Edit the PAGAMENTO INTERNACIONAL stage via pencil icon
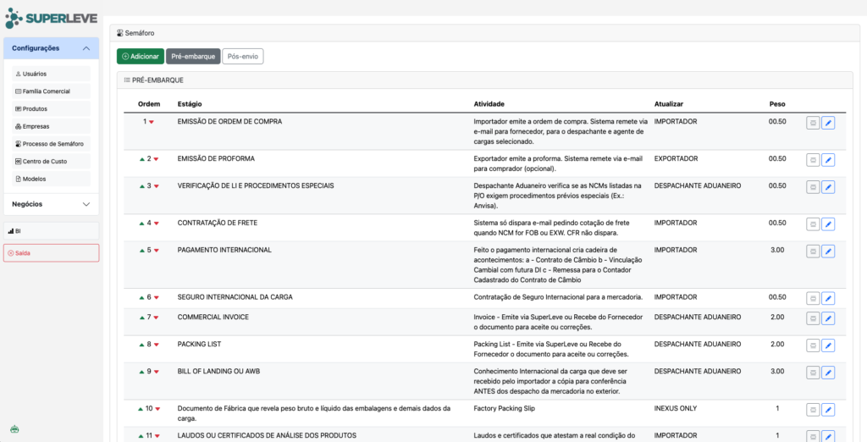The image size is (867, 442). pyautogui.click(x=828, y=251)
